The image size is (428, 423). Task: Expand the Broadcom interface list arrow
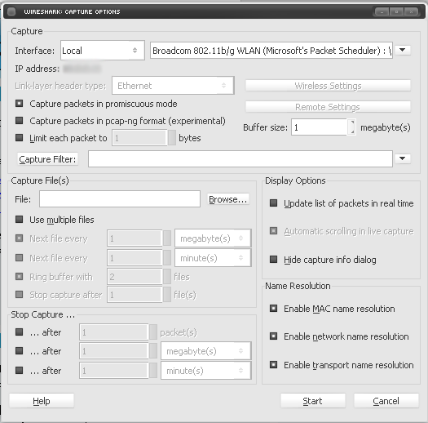point(403,50)
